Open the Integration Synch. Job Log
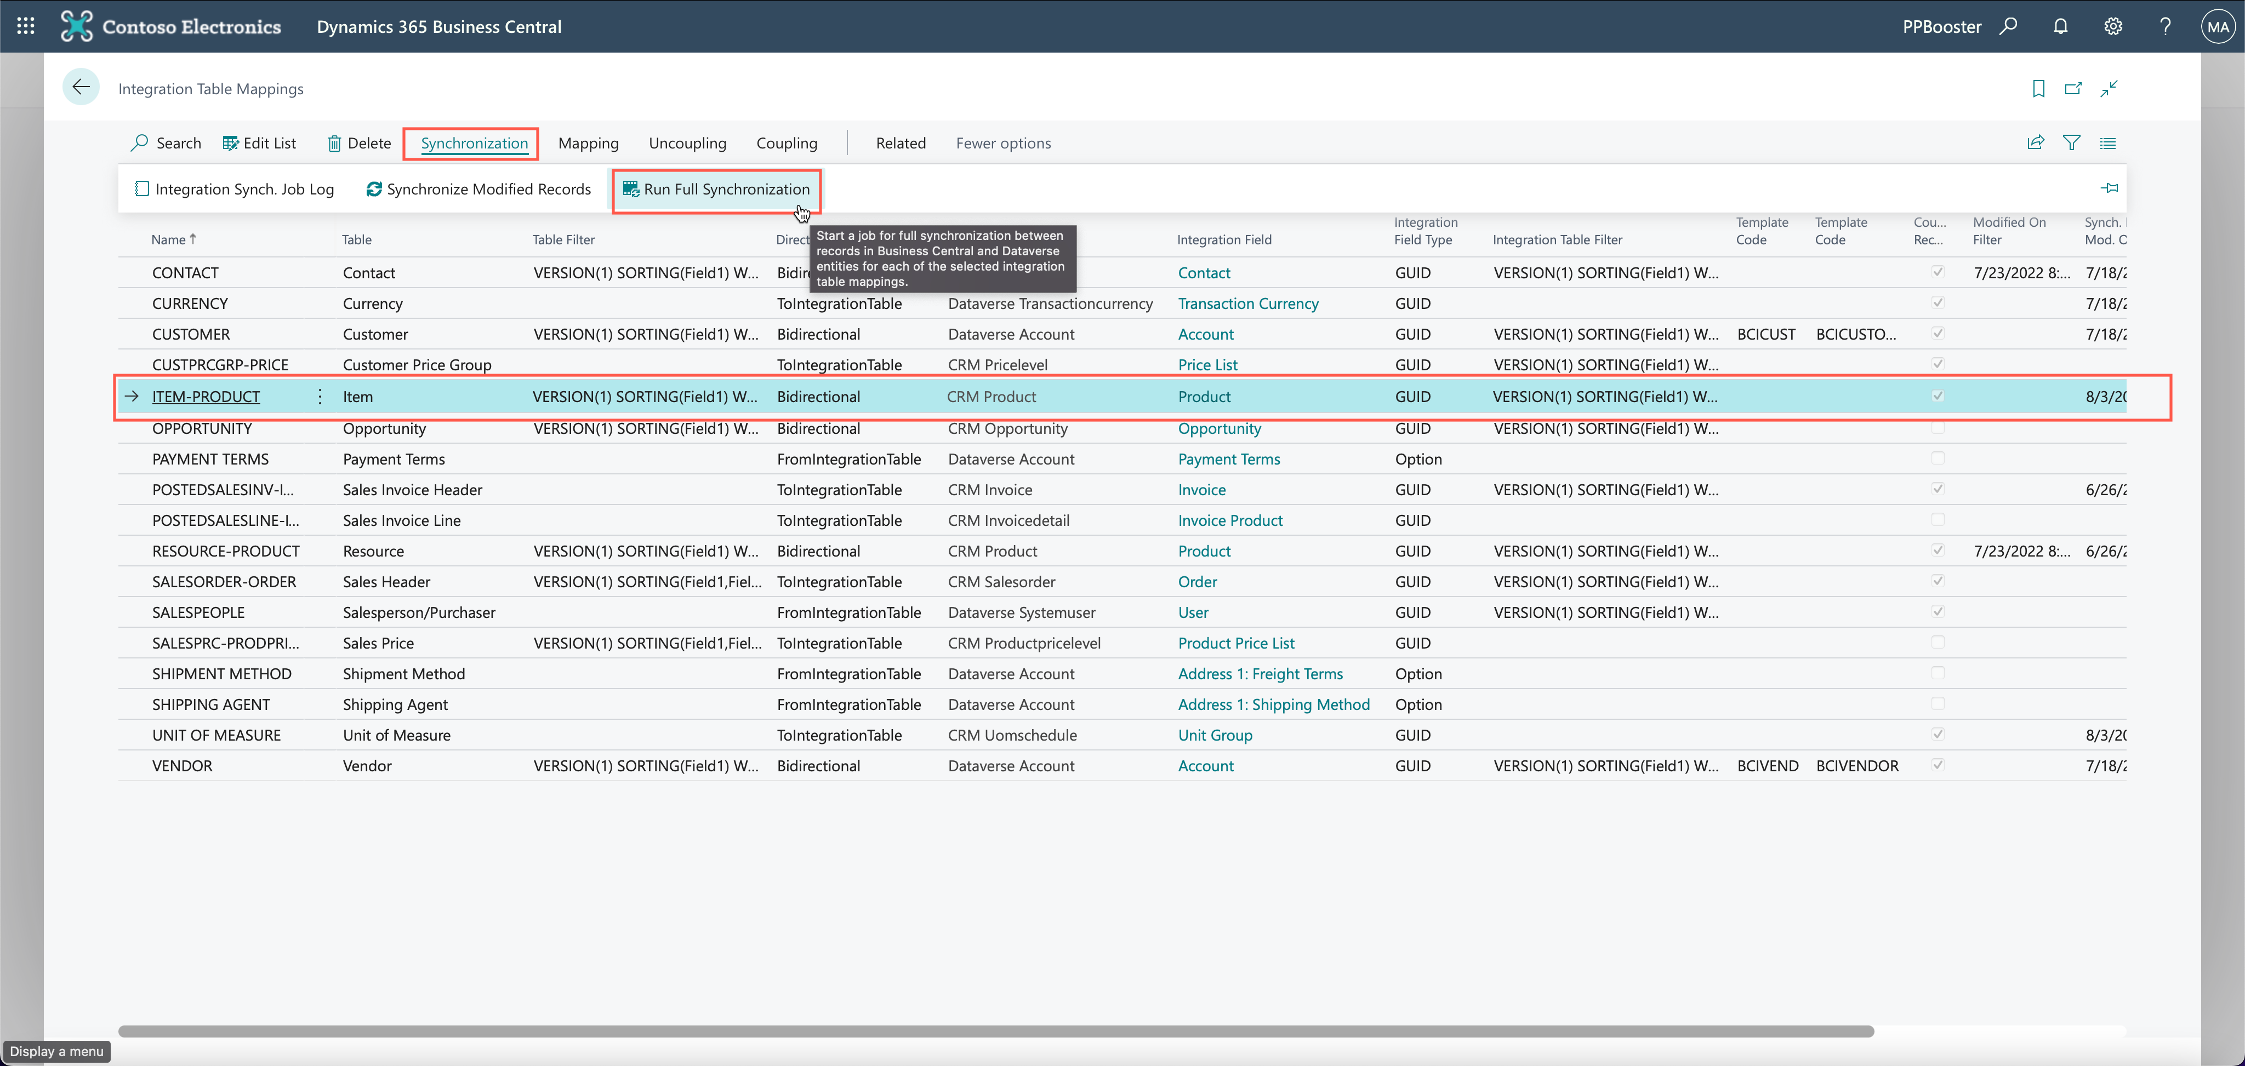 235,189
